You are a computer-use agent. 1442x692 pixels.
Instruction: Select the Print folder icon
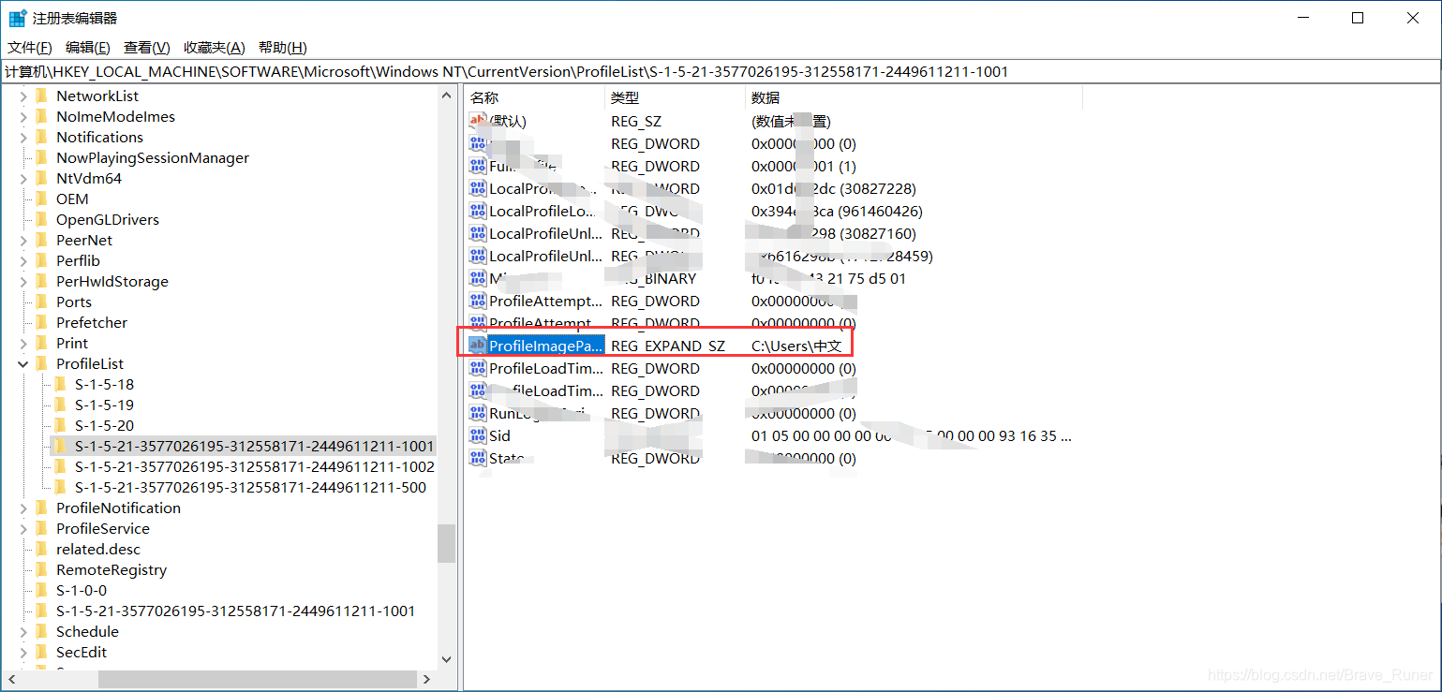tap(41, 343)
